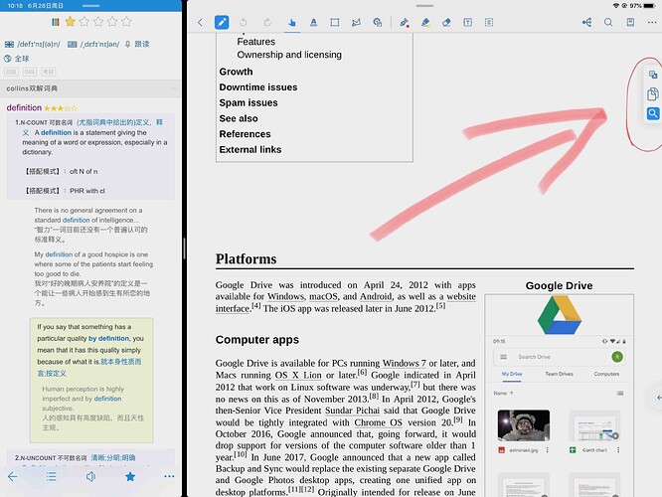Tap the Computer apps subheading
Image resolution: width=662 pixels, height=497 pixels.
coord(257,340)
